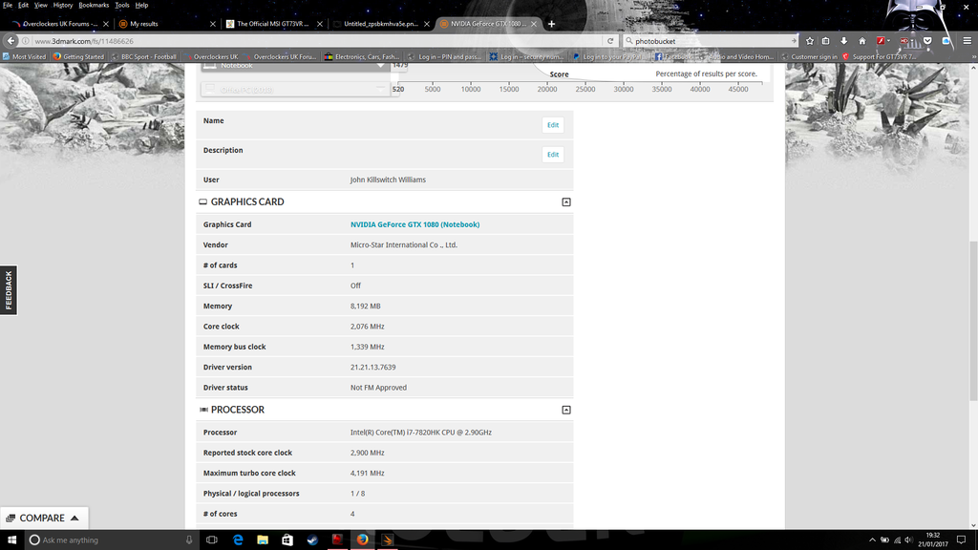The image size is (978, 550).
Task: Open the Help menu
Action: 141,5
